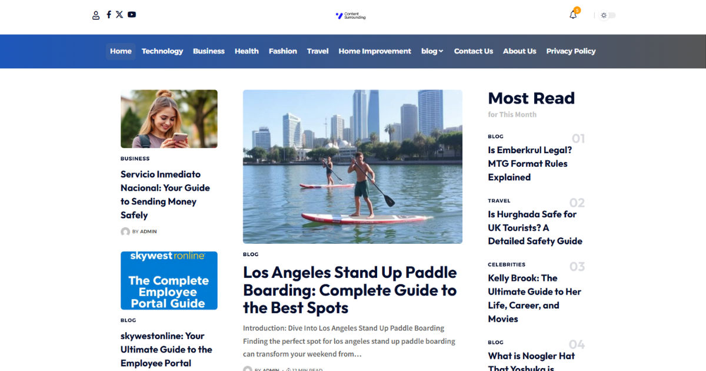The width and height of the screenshot is (706, 371).
Task: Open the Los Angeles Stand Up Paddle article
Action: point(350,290)
